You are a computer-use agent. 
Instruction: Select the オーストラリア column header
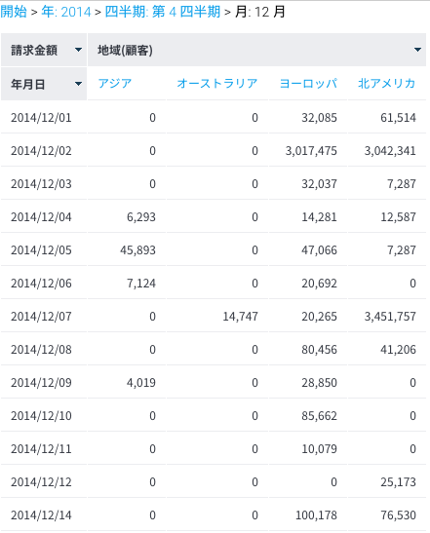click(x=217, y=83)
